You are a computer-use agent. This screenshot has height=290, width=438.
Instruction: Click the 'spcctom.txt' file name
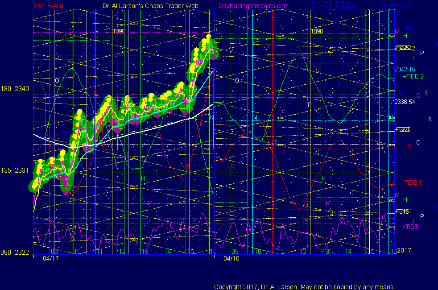click(x=394, y=5)
